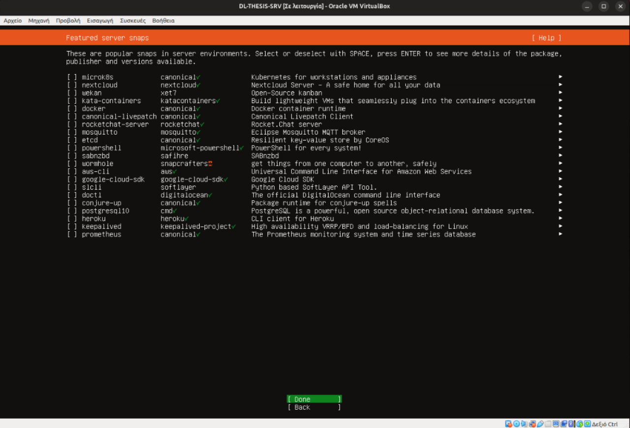Open the Προβολή menu
The image size is (630, 428).
pyautogui.click(x=68, y=21)
